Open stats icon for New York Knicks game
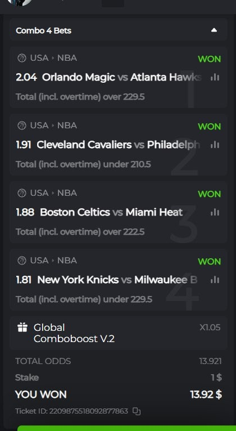This screenshot has height=431, width=236. (x=215, y=280)
